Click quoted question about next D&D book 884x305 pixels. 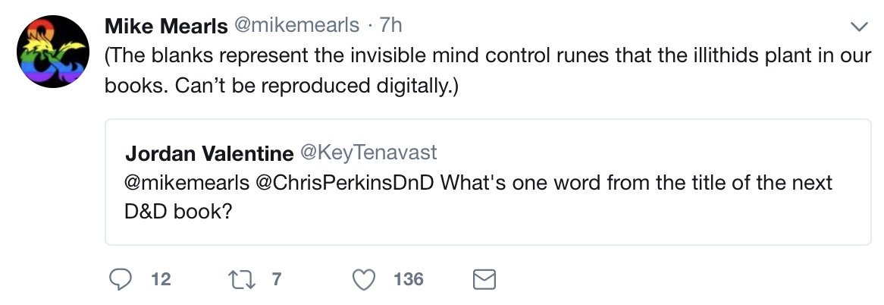(478, 197)
